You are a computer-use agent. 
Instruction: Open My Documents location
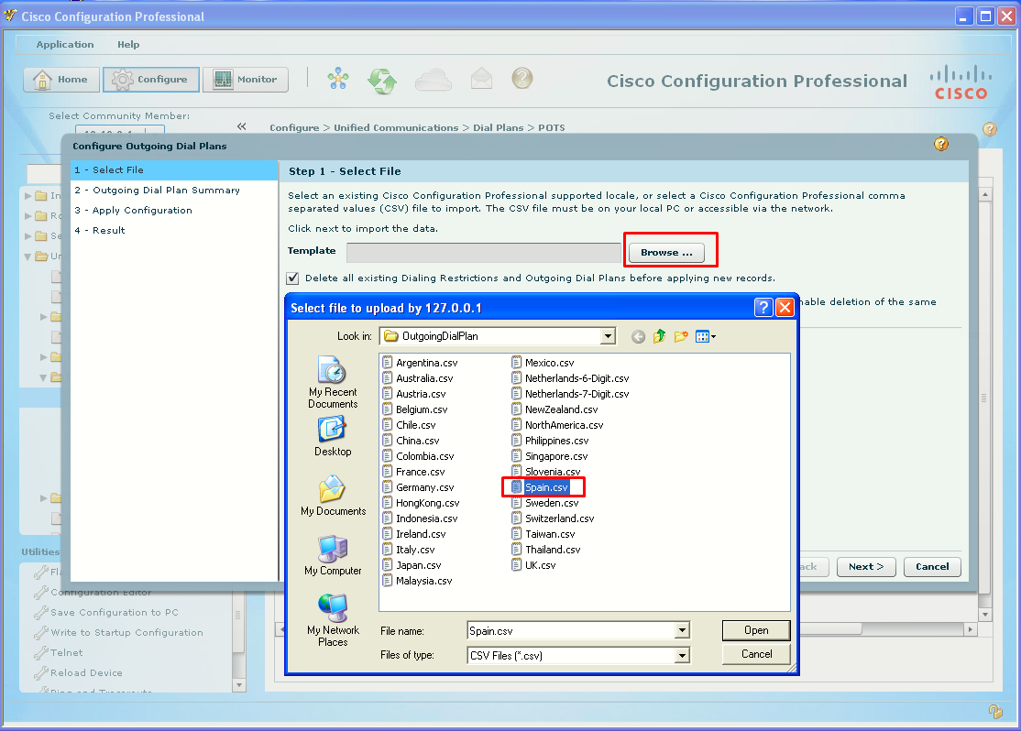(x=333, y=496)
